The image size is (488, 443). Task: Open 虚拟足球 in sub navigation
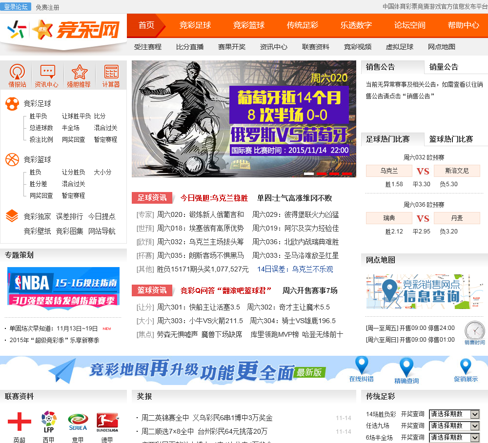[x=400, y=47]
